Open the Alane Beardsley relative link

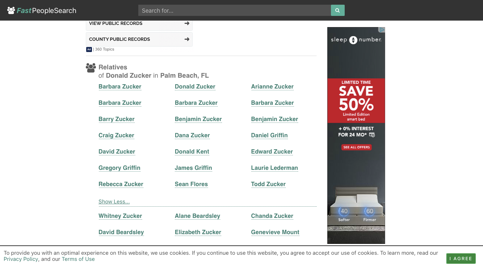(197, 216)
